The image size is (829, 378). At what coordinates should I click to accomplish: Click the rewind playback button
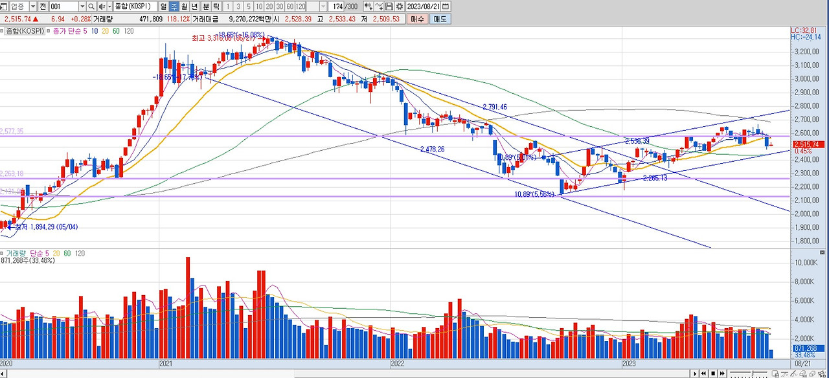point(703,373)
